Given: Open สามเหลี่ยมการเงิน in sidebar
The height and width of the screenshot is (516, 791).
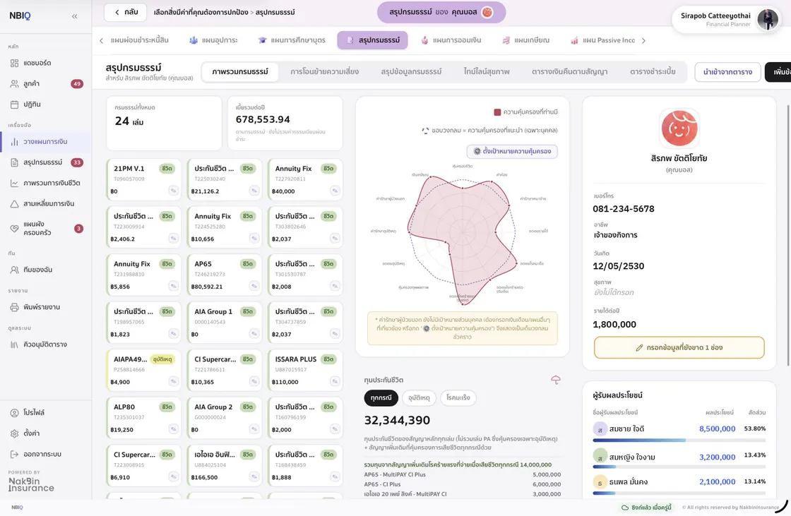Looking at the screenshot, I should pyautogui.click(x=45, y=204).
